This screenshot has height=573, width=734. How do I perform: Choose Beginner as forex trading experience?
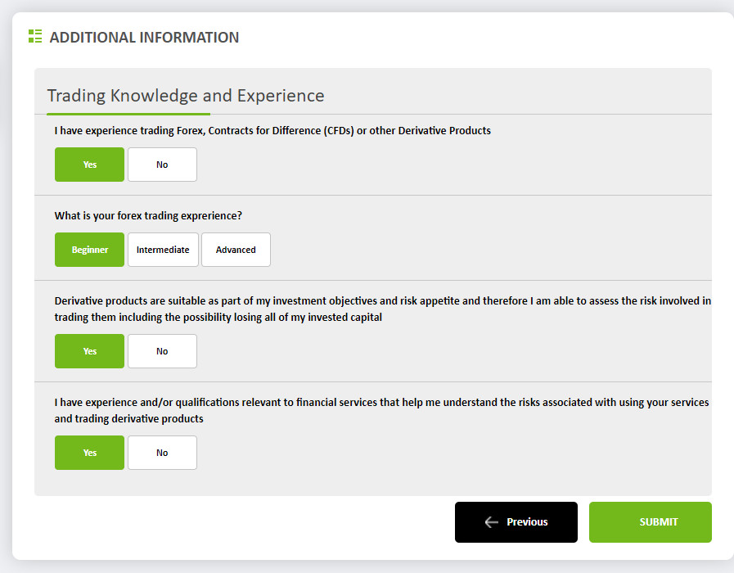pyautogui.click(x=89, y=250)
